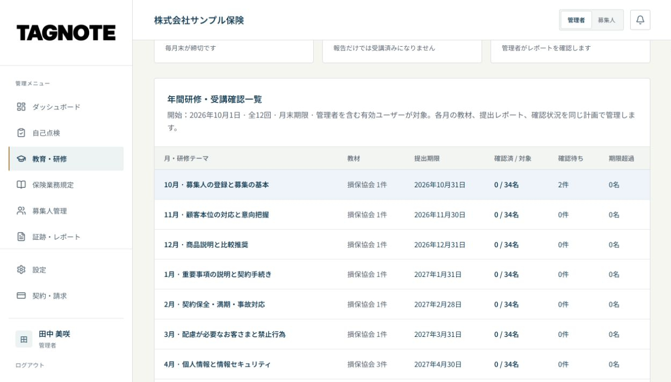Click the 期限超過 column header

coord(622,158)
